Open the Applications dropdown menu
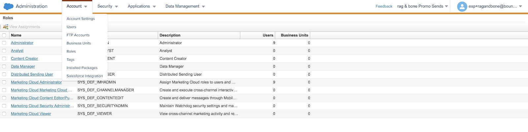This screenshot has width=528, height=132. (x=142, y=6)
